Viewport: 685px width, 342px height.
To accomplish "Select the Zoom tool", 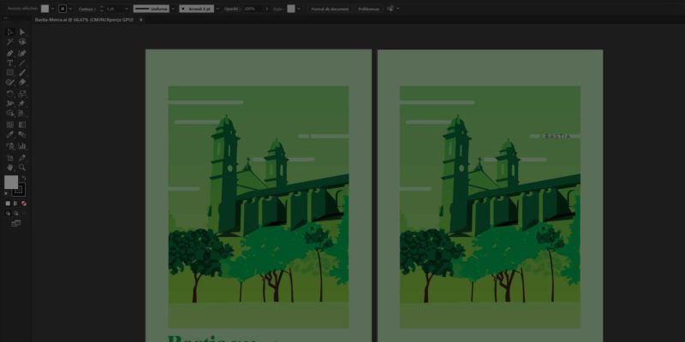I will pos(22,168).
